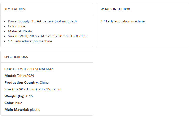Click the KEY FEATURES heading
This screenshot has height=117, width=189.
tap(15, 9)
